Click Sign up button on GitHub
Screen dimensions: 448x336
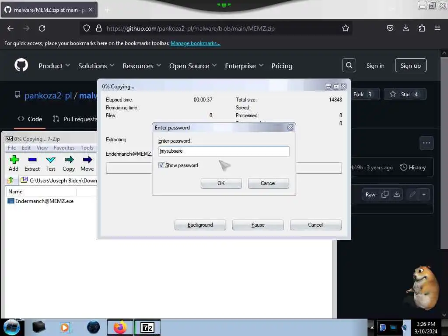[410, 66]
